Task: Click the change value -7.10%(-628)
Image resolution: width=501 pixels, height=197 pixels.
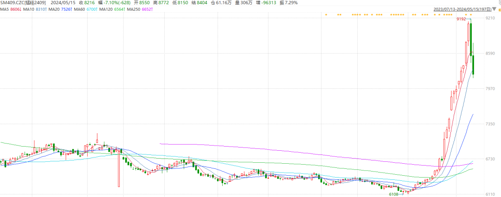Action: click(118, 3)
